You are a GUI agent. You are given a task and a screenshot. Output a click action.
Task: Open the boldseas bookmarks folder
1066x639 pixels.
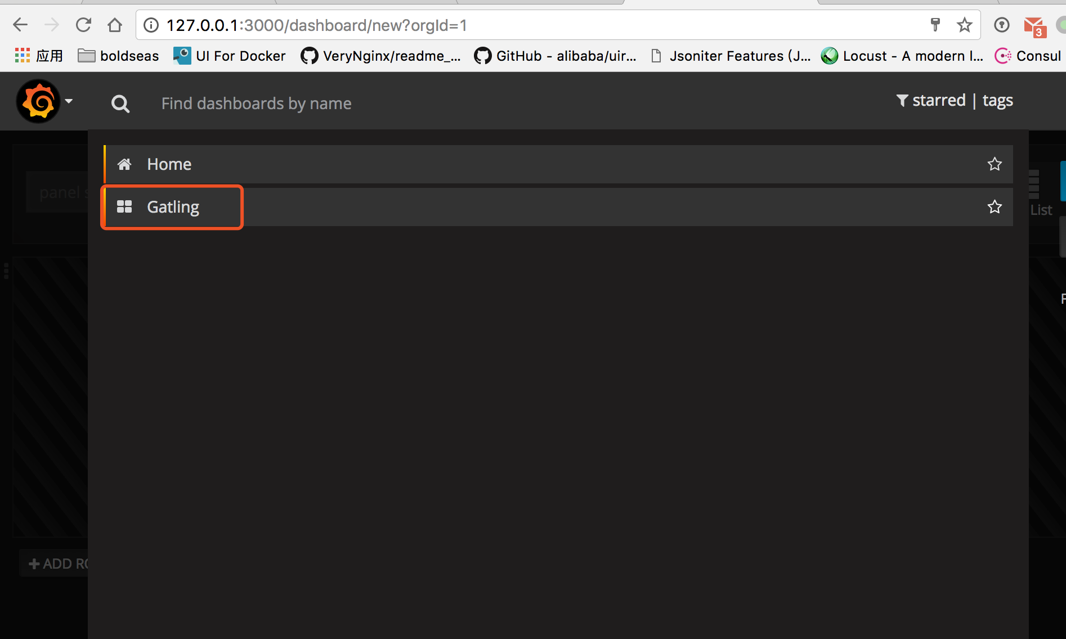[118, 56]
